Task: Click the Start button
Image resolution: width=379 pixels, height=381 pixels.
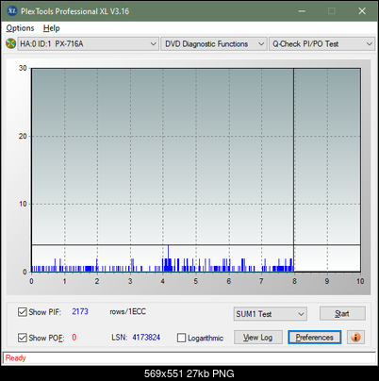Action: [342, 313]
